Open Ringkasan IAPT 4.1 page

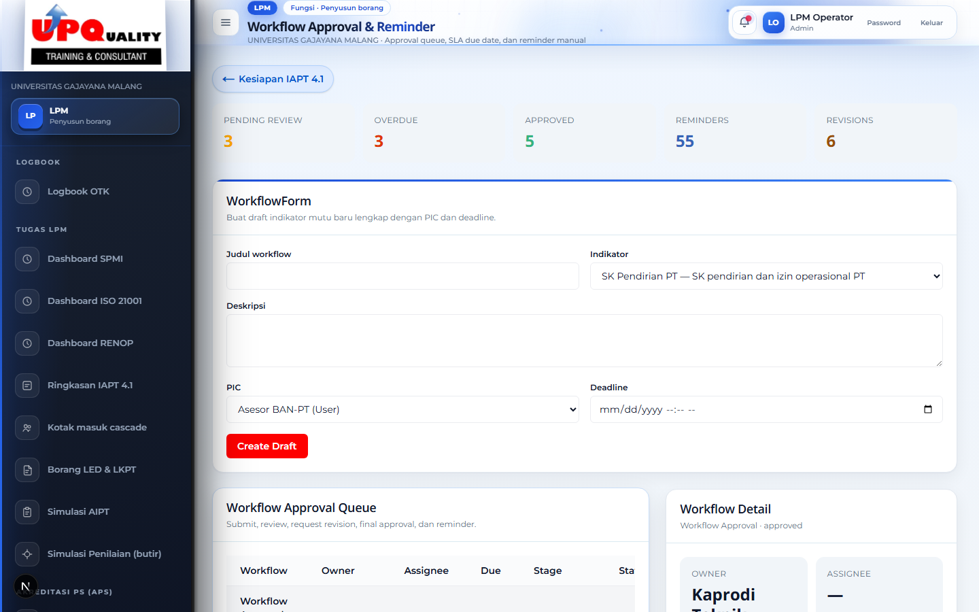pyautogui.click(x=95, y=386)
